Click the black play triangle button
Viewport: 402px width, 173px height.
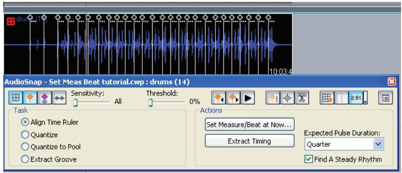[248, 98]
